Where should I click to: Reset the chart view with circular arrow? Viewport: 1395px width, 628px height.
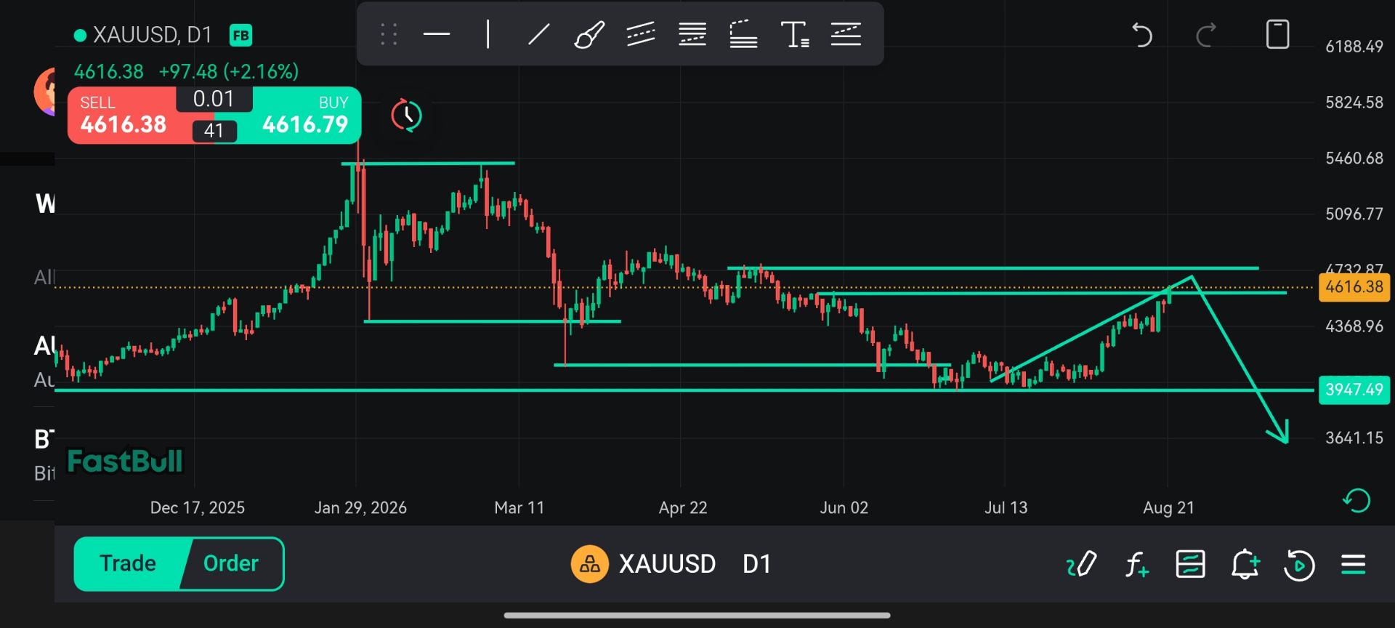(x=1356, y=501)
